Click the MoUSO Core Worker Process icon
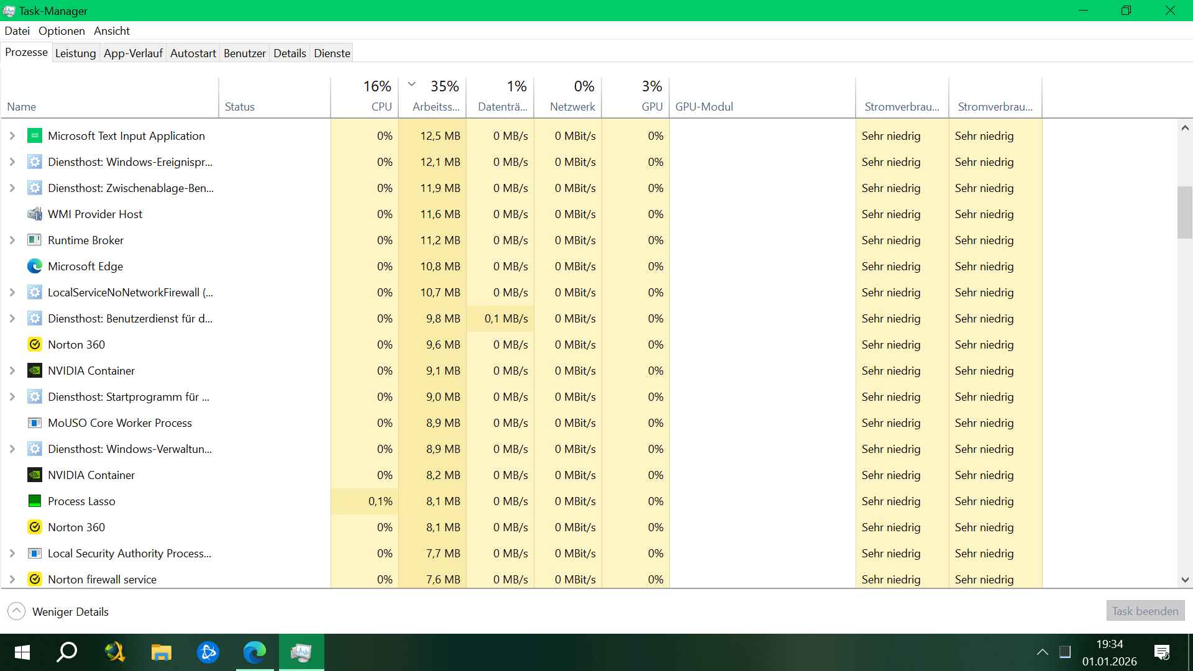The width and height of the screenshot is (1193, 671). 35,423
